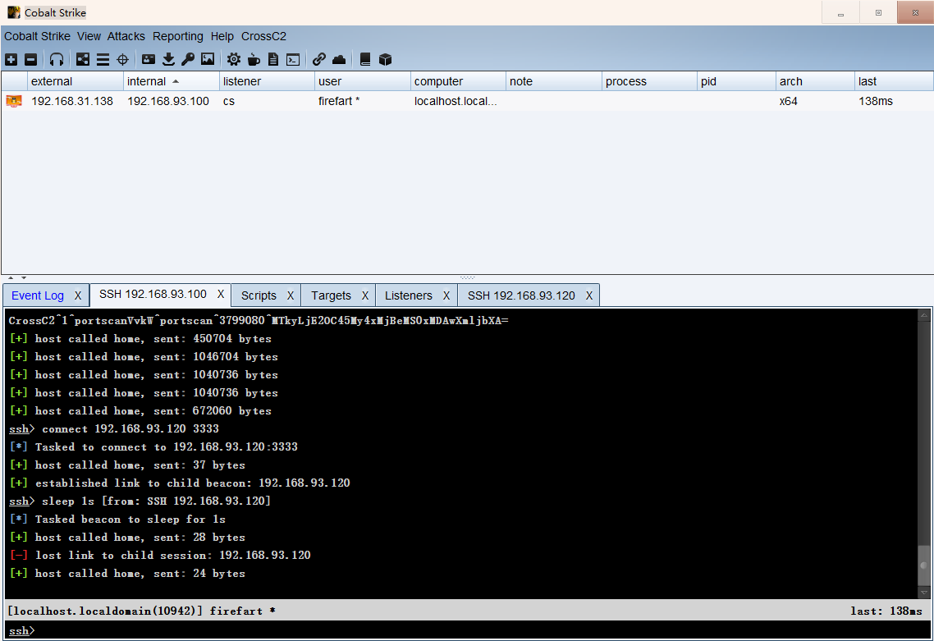Image resolution: width=934 pixels, height=641 pixels.
Task: Close the Scripts tab
Action: (x=290, y=295)
